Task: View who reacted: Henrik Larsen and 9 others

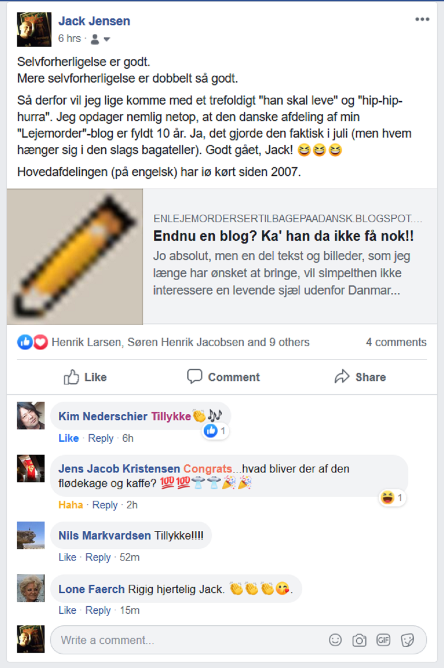Action: point(180,342)
